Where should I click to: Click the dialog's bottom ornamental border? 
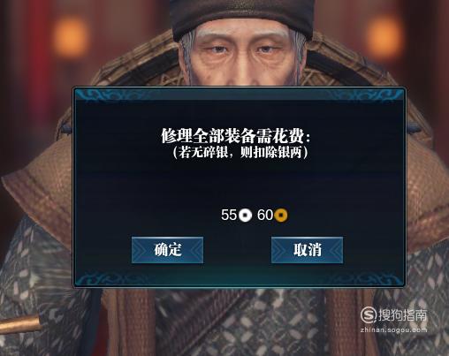(240, 279)
